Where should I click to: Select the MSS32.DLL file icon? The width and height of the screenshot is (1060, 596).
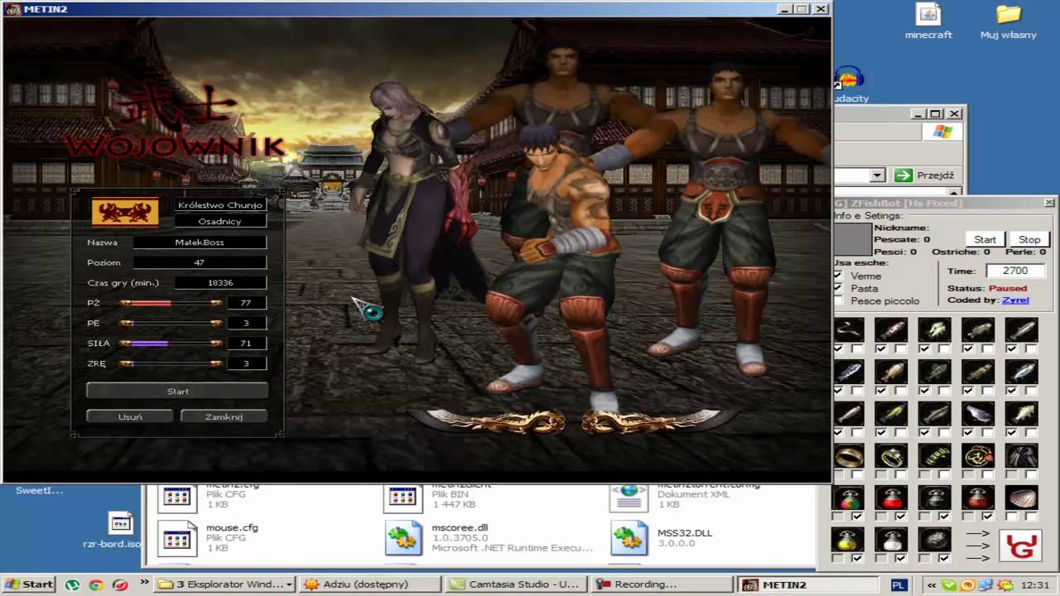pyautogui.click(x=629, y=538)
